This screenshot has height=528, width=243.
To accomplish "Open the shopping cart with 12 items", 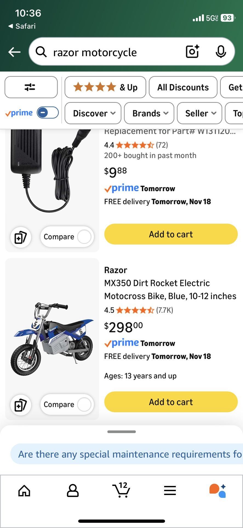I will (x=121, y=490).
